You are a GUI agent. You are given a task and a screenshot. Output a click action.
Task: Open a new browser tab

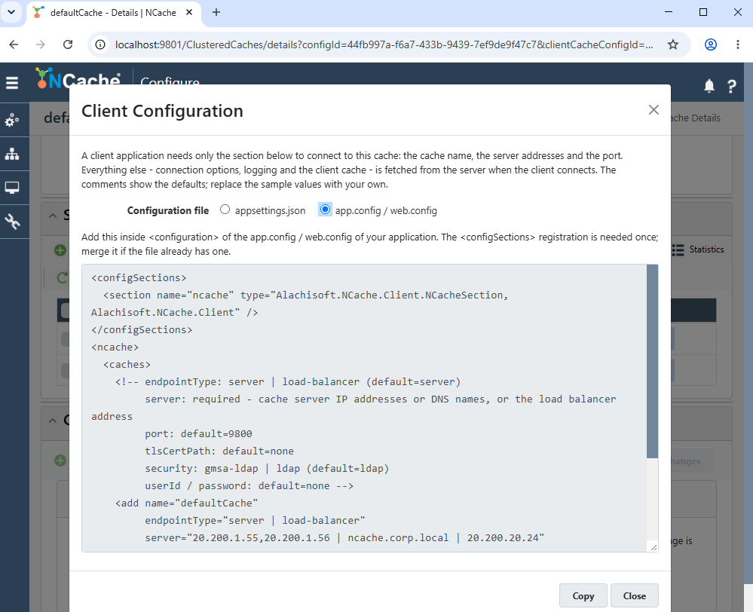(216, 13)
